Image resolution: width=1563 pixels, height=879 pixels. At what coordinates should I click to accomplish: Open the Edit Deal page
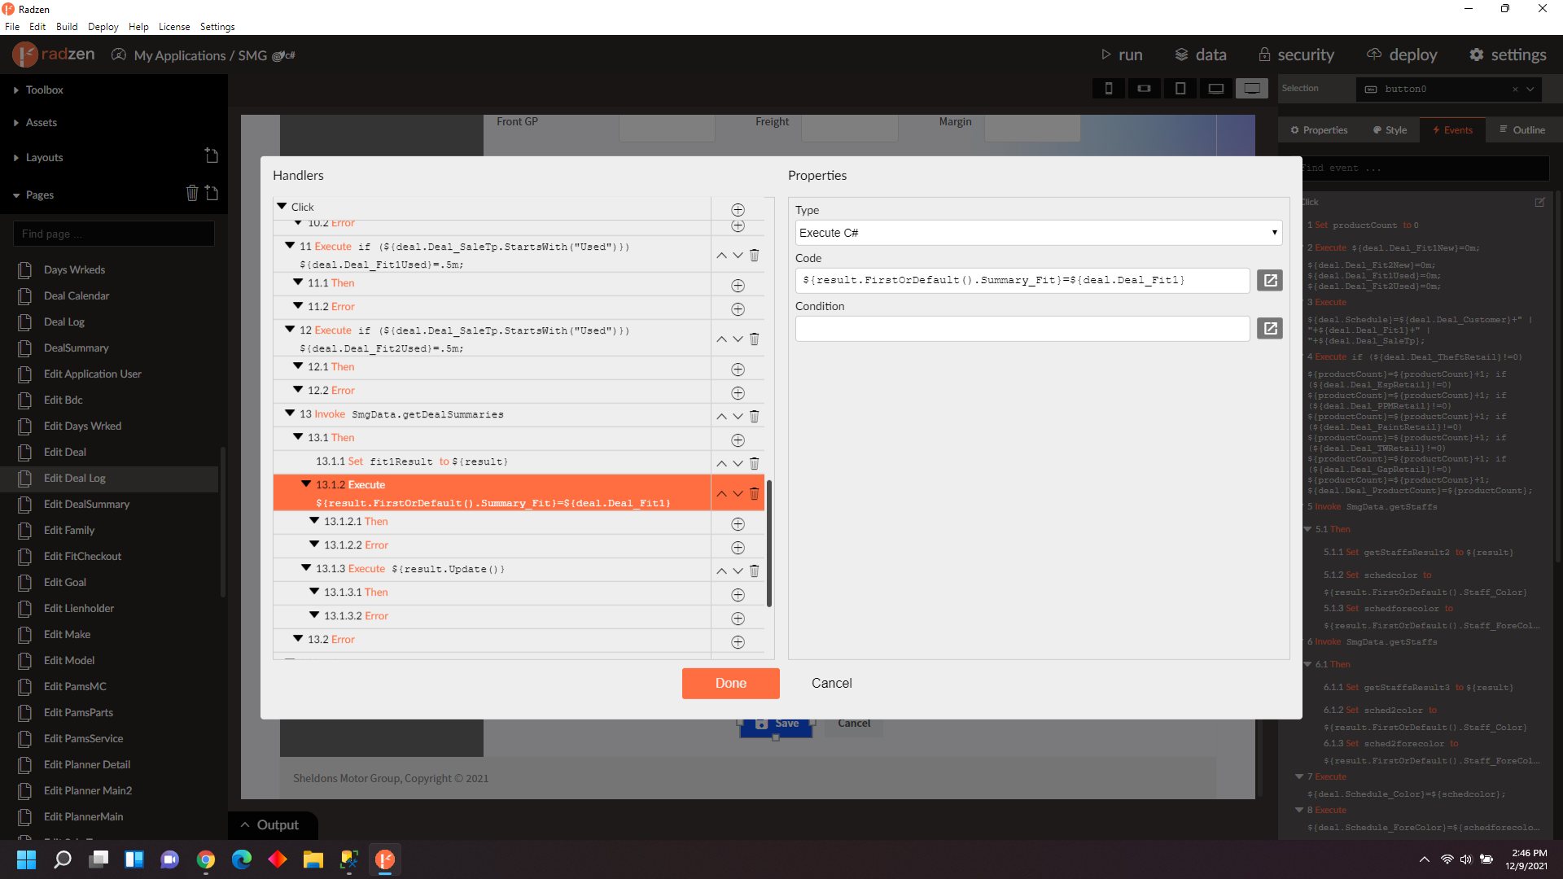[64, 453]
